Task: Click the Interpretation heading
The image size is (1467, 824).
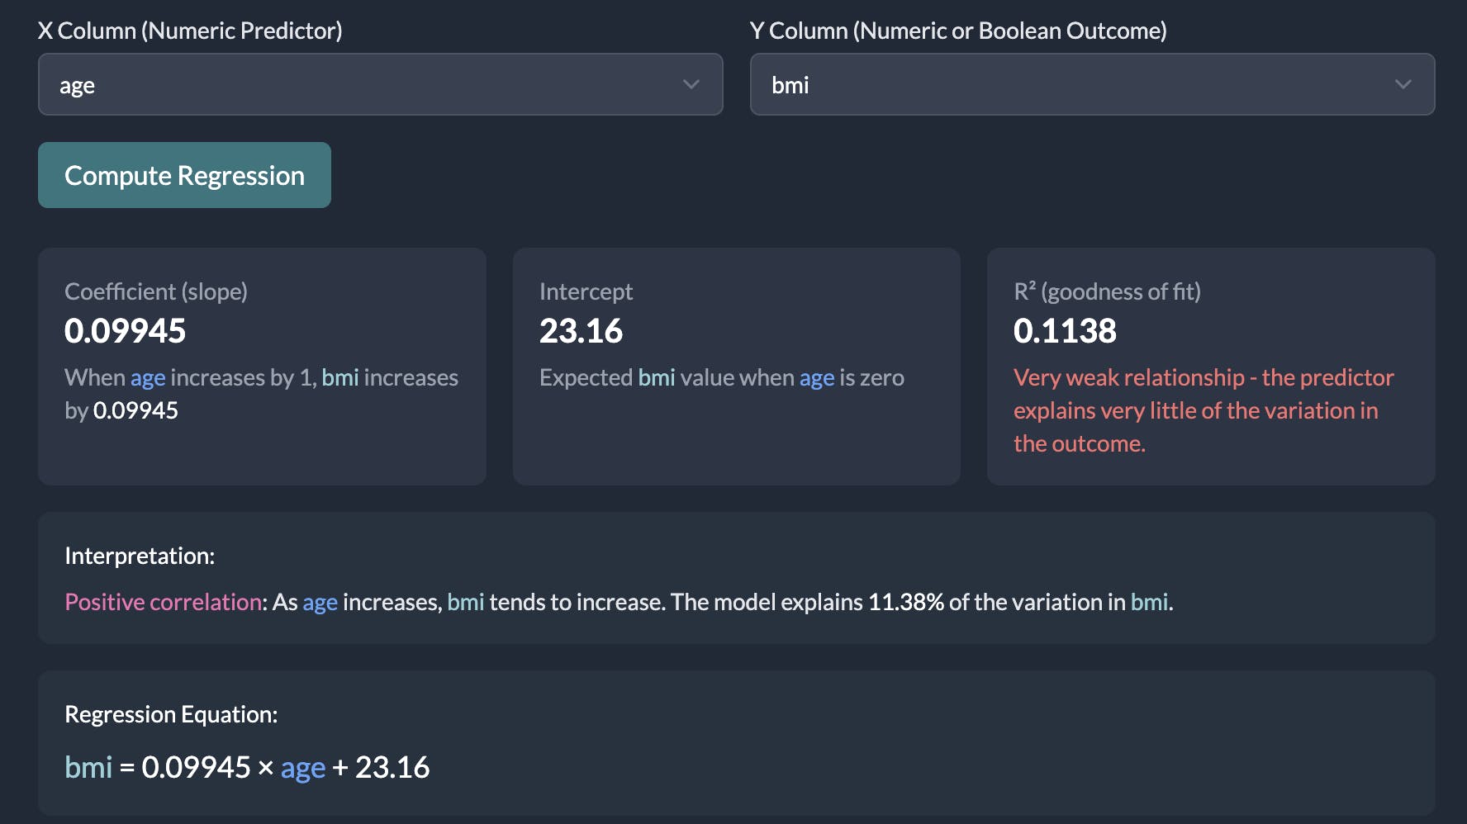Action: point(140,556)
